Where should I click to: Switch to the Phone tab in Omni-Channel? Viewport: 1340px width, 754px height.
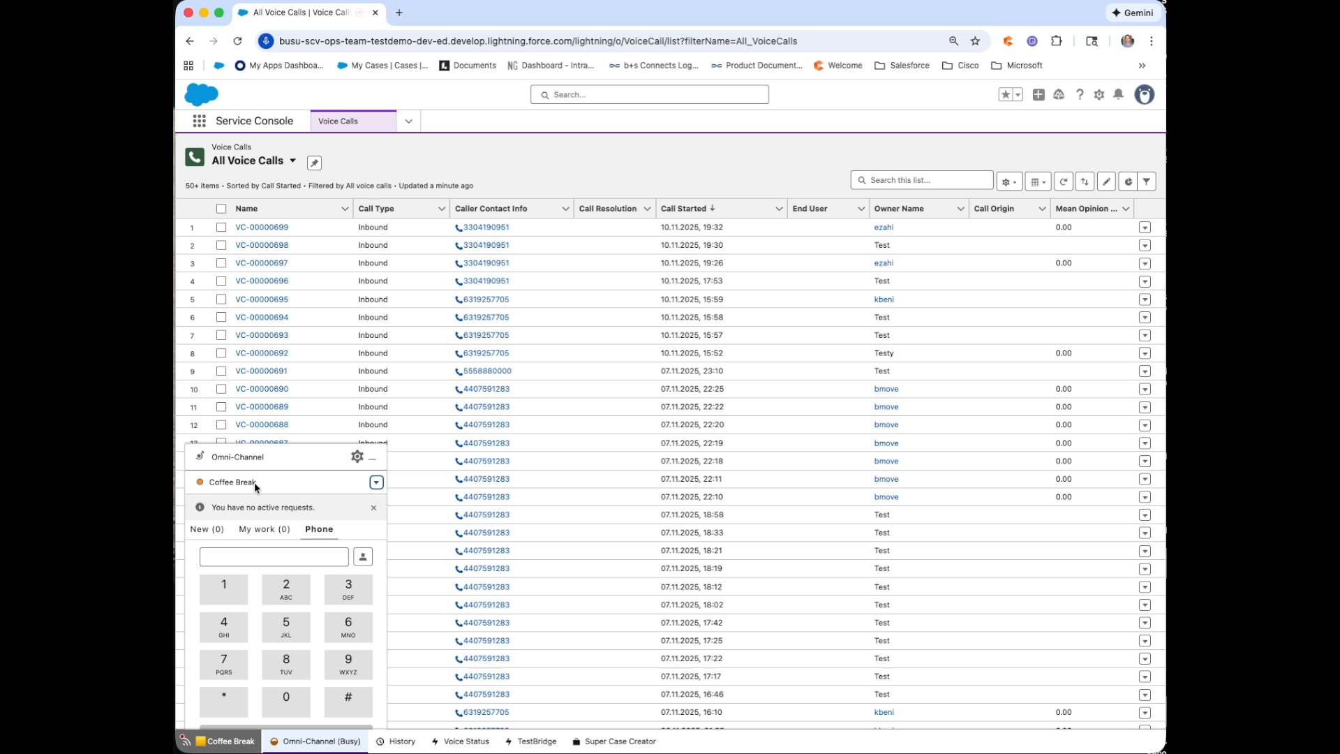pos(319,529)
